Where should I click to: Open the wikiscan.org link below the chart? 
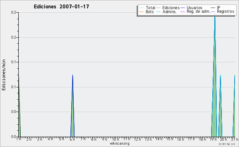[x=119, y=143]
